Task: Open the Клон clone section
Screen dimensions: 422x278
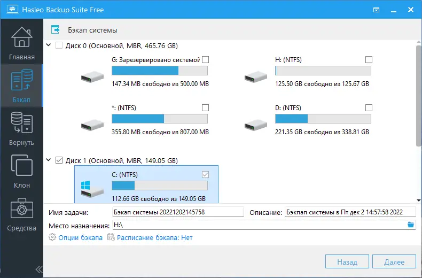Action: click(21, 171)
